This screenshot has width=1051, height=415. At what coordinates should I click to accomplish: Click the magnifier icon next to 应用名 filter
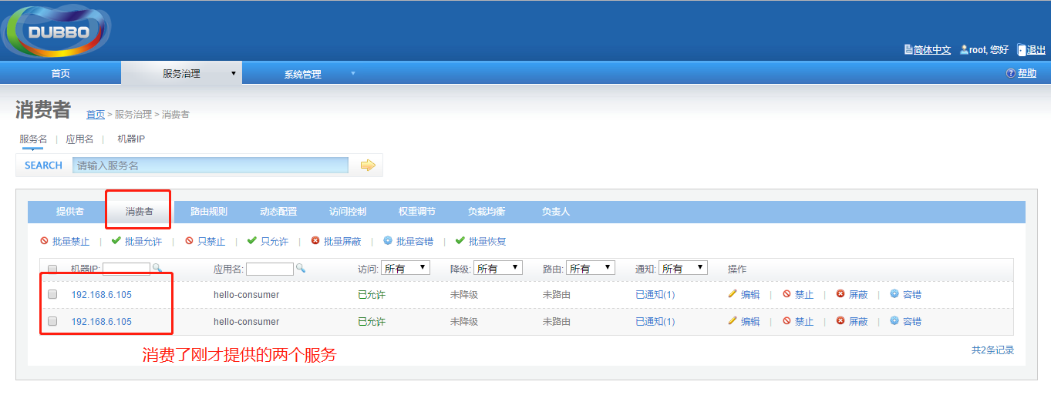301,268
